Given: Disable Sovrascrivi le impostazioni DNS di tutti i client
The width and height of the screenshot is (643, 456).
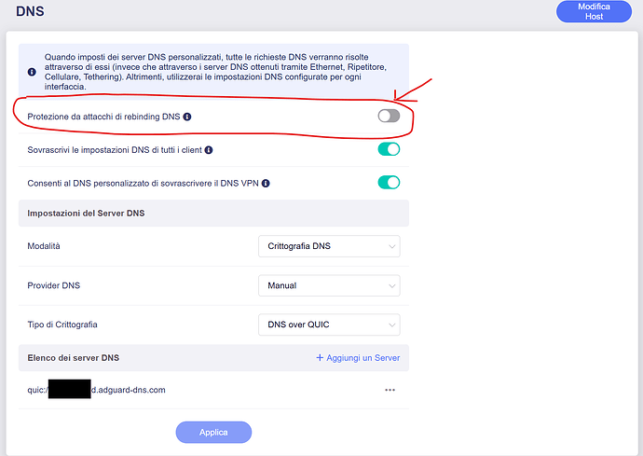Looking at the screenshot, I should (x=389, y=149).
